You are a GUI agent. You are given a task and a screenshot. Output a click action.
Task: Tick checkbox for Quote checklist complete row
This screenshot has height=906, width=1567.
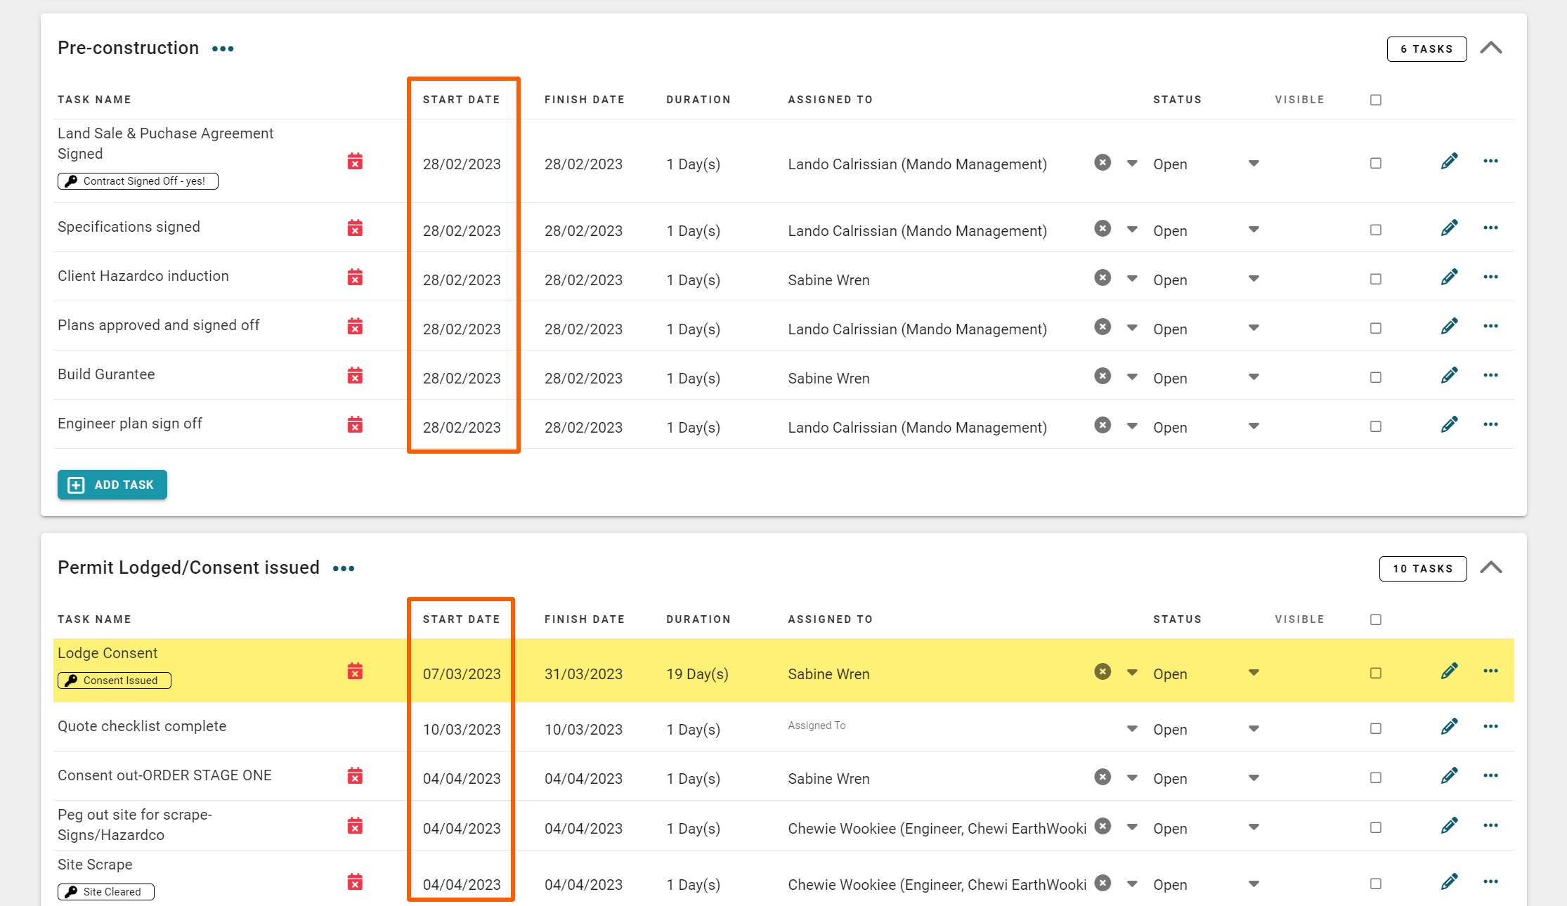(x=1375, y=728)
